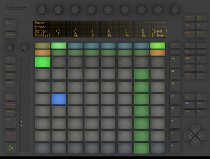Click the first encoder knob above Ableton row

point(42,10)
